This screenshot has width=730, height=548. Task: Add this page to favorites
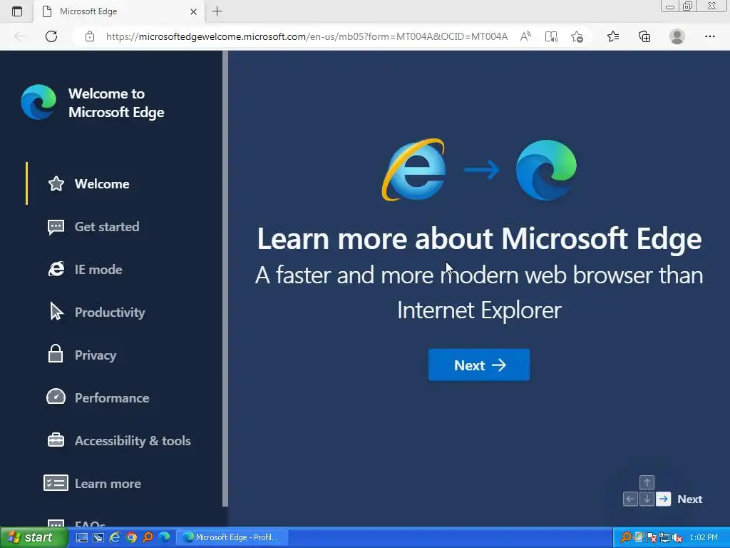coord(577,36)
